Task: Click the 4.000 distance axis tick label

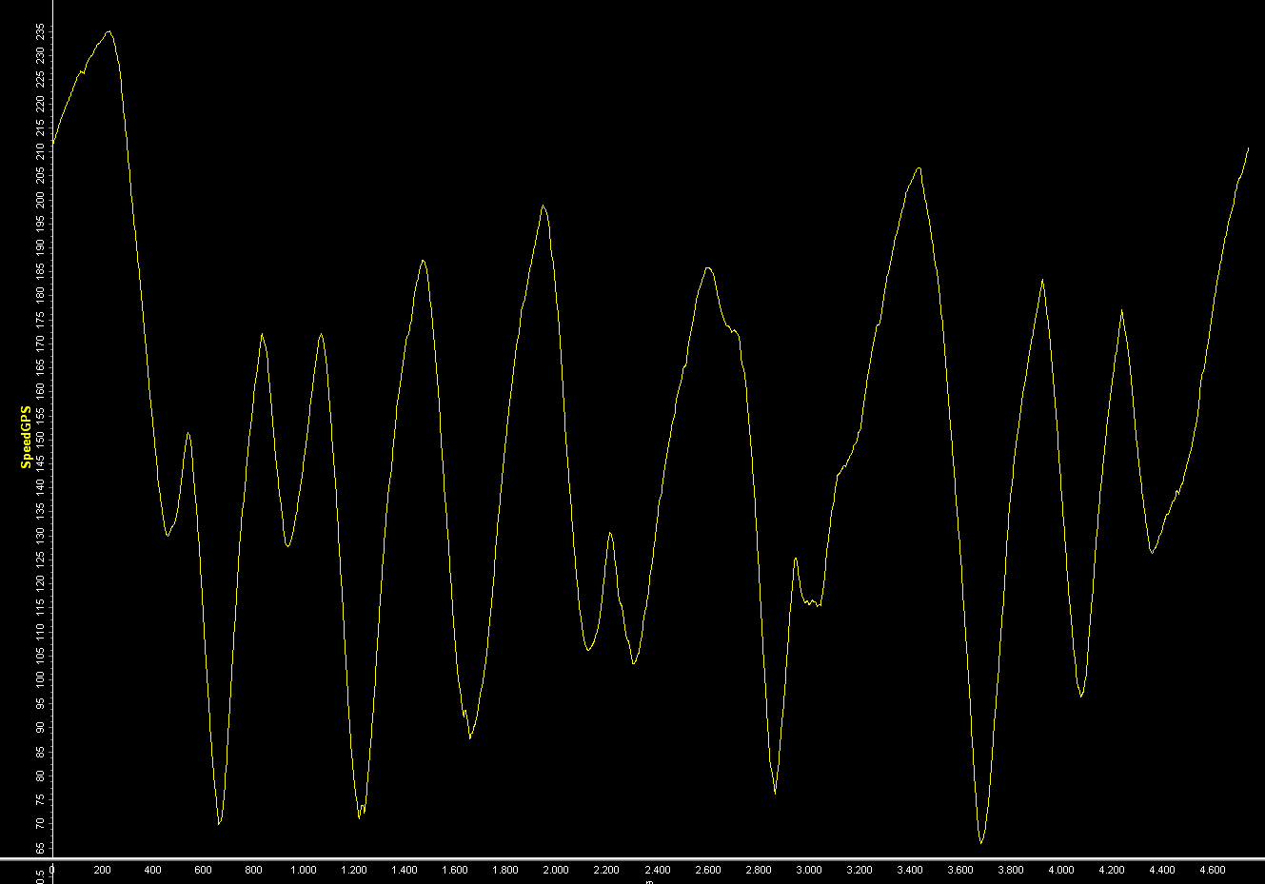Action: click(x=1060, y=870)
